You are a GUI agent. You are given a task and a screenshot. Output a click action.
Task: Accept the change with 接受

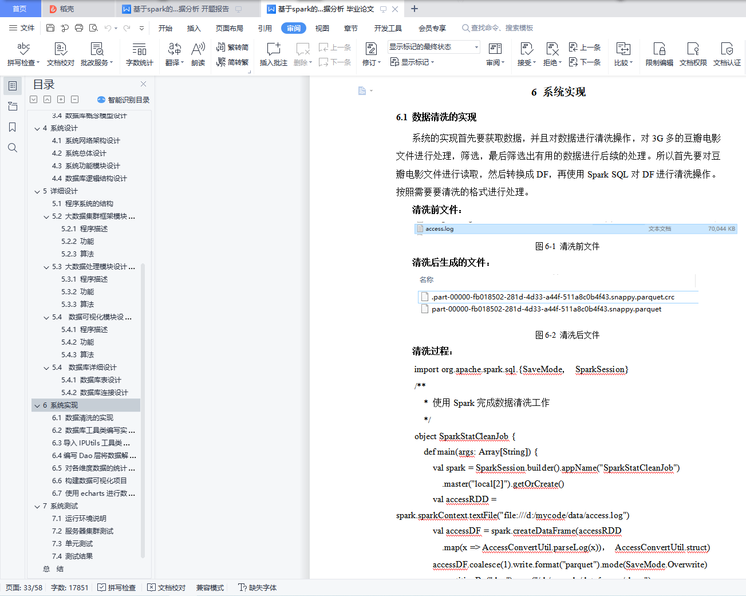pyautogui.click(x=527, y=54)
